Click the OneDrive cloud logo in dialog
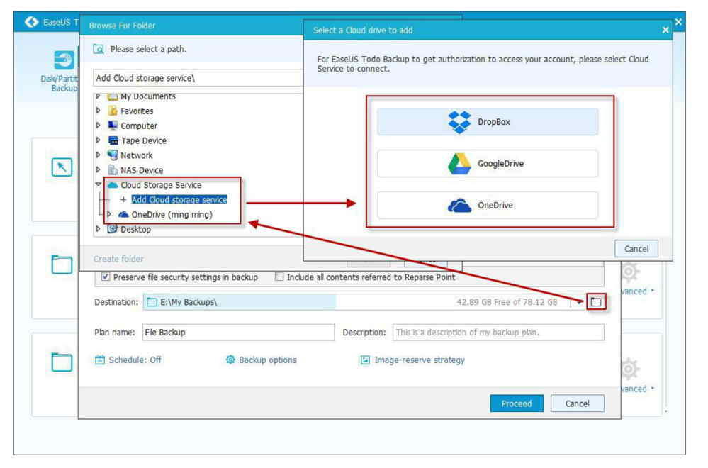The width and height of the screenshot is (708, 468). click(x=459, y=206)
